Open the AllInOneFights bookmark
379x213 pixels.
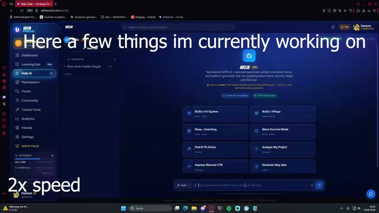click(23, 17)
